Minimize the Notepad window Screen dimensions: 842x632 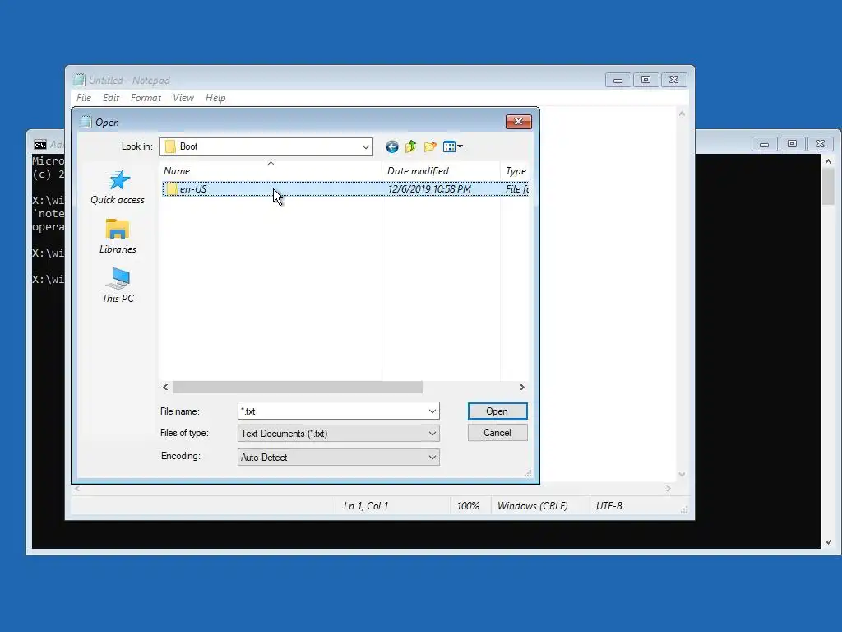click(618, 80)
